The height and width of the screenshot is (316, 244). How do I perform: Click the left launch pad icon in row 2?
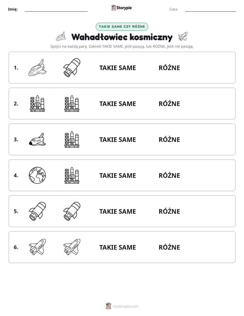point(37,104)
